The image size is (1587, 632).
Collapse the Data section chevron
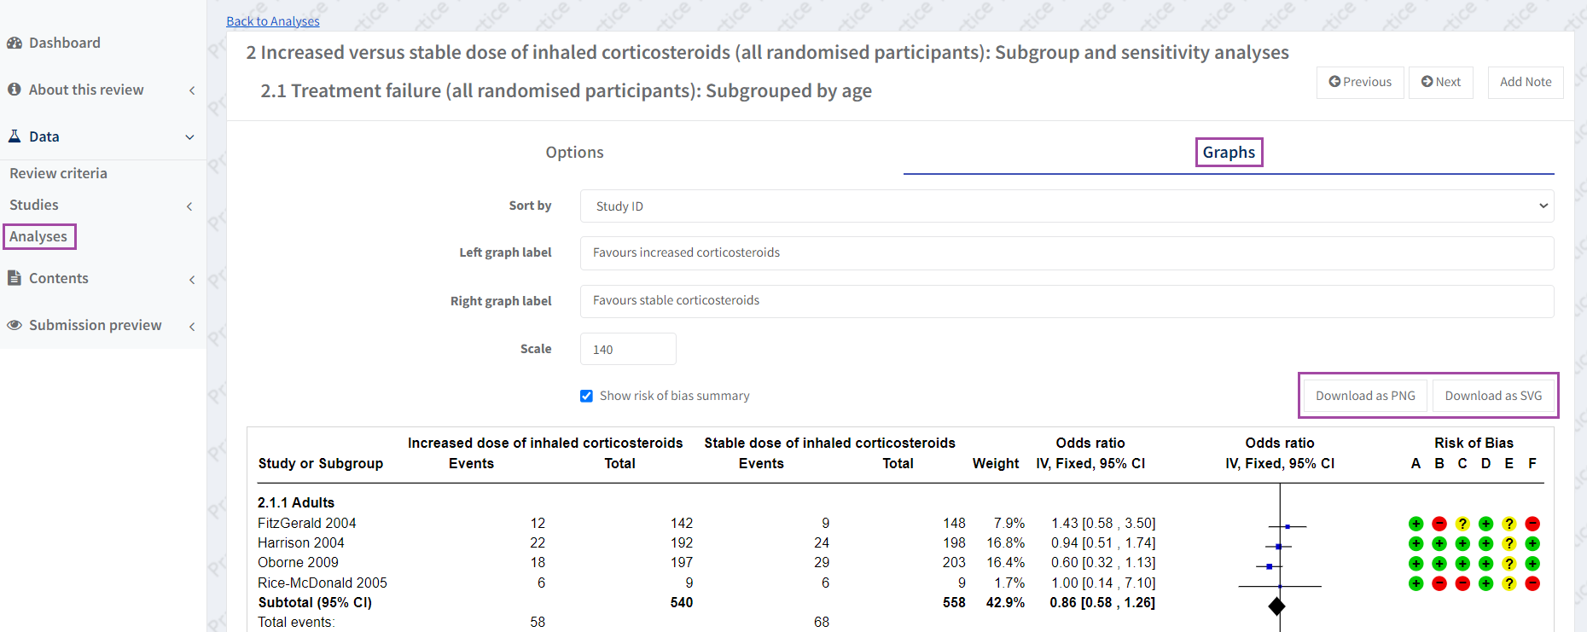pos(189,137)
